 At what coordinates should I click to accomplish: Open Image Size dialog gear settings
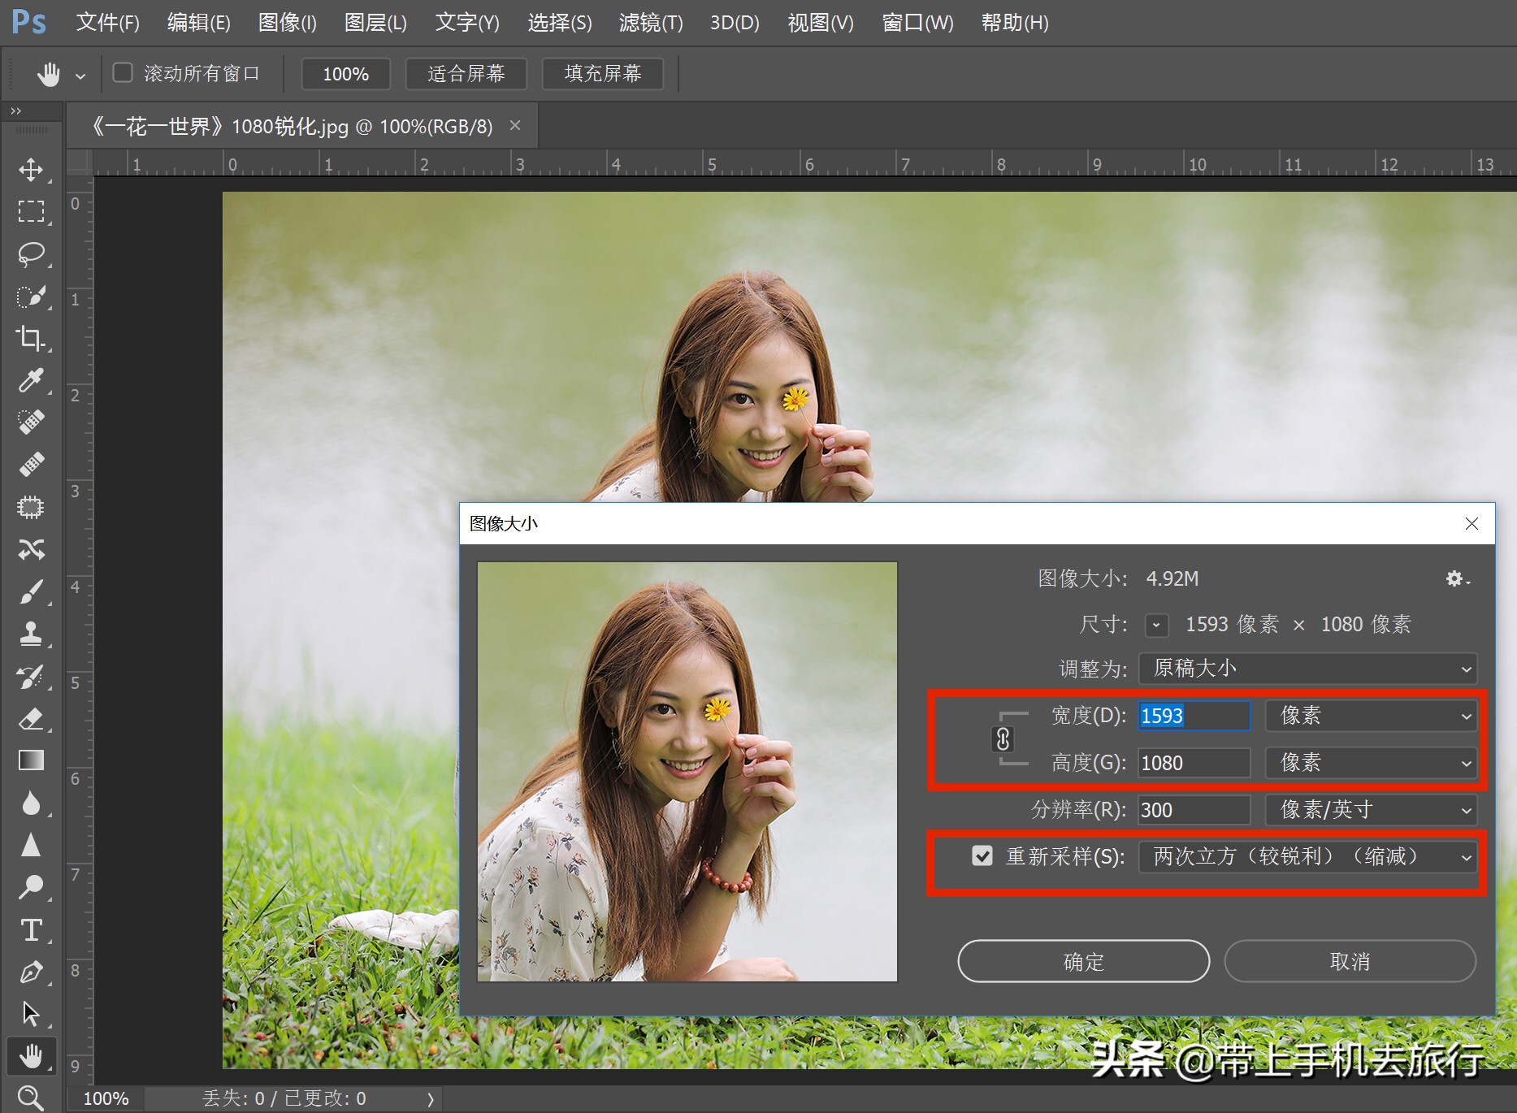click(x=1456, y=578)
